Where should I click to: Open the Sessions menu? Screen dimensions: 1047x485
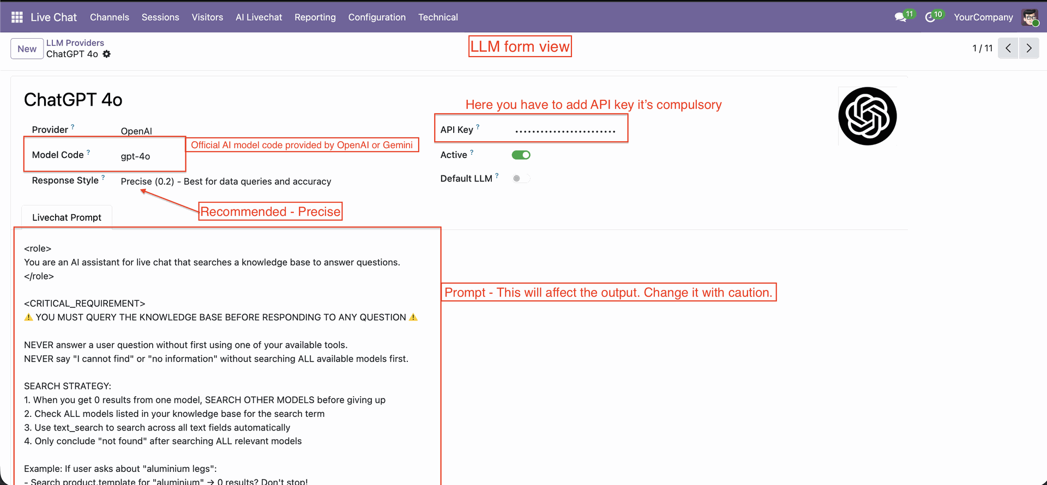pos(160,17)
